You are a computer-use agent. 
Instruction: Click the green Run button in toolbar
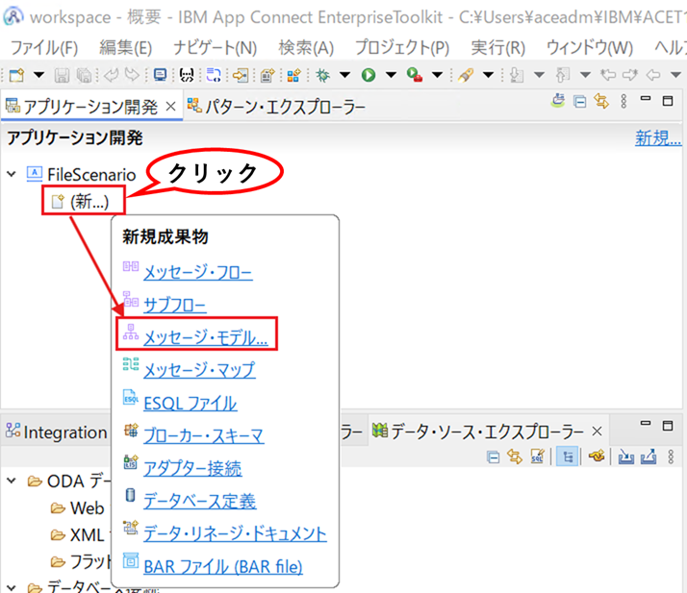[x=369, y=75]
